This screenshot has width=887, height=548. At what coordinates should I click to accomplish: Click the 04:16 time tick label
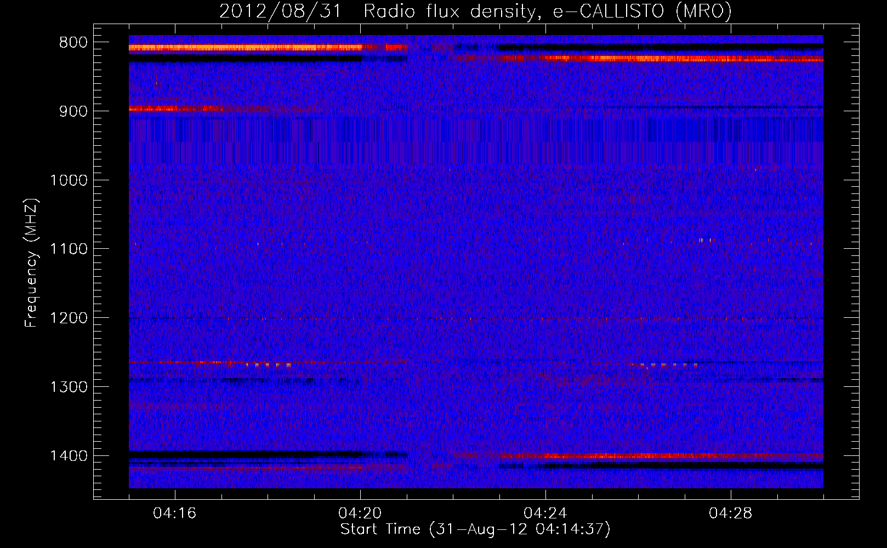pyautogui.click(x=175, y=513)
